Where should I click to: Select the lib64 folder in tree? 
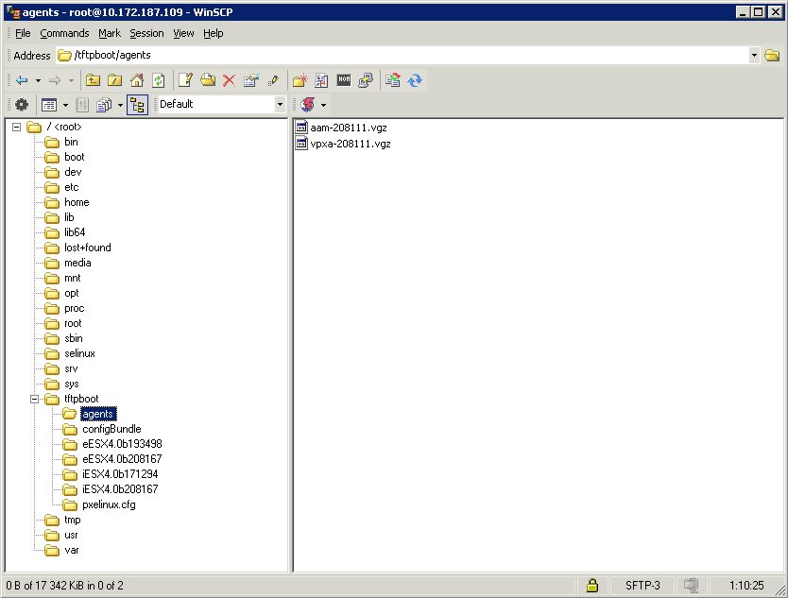click(x=75, y=232)
